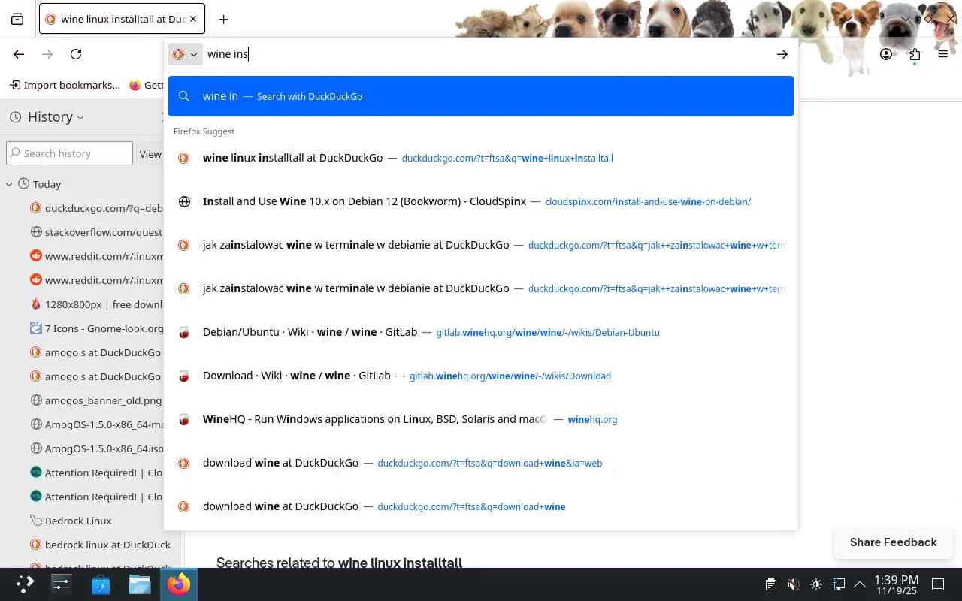The width and height of the screenshot is (962, 601).
Task: Open history entry AmogOS-1.5.0-x86_64.iso
Action: click(96, 448)
